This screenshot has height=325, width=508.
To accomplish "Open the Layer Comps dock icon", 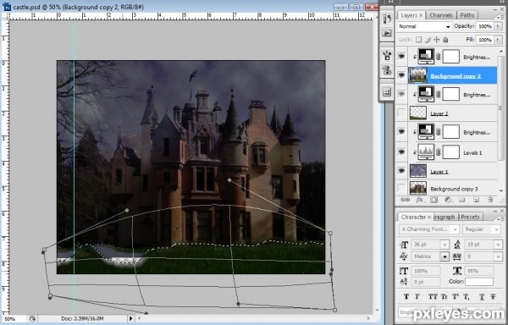I will 387,92.
